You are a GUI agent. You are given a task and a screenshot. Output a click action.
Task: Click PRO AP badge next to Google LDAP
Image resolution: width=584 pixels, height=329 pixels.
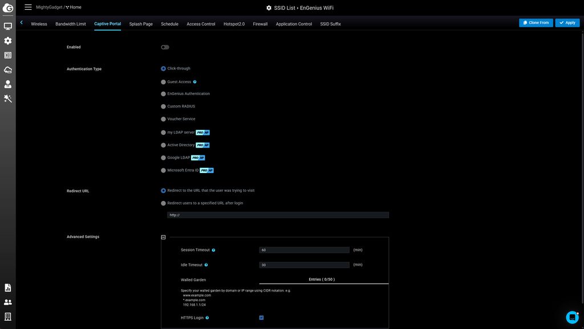click(x=198, y=158)
